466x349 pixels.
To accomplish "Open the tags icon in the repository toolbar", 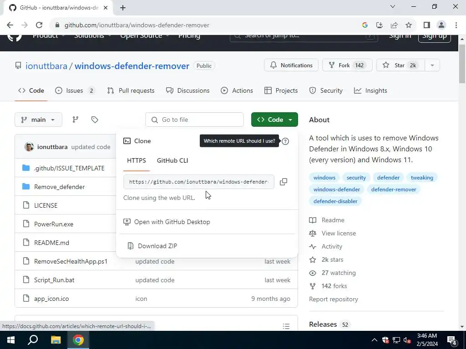I will coord(95,120).
